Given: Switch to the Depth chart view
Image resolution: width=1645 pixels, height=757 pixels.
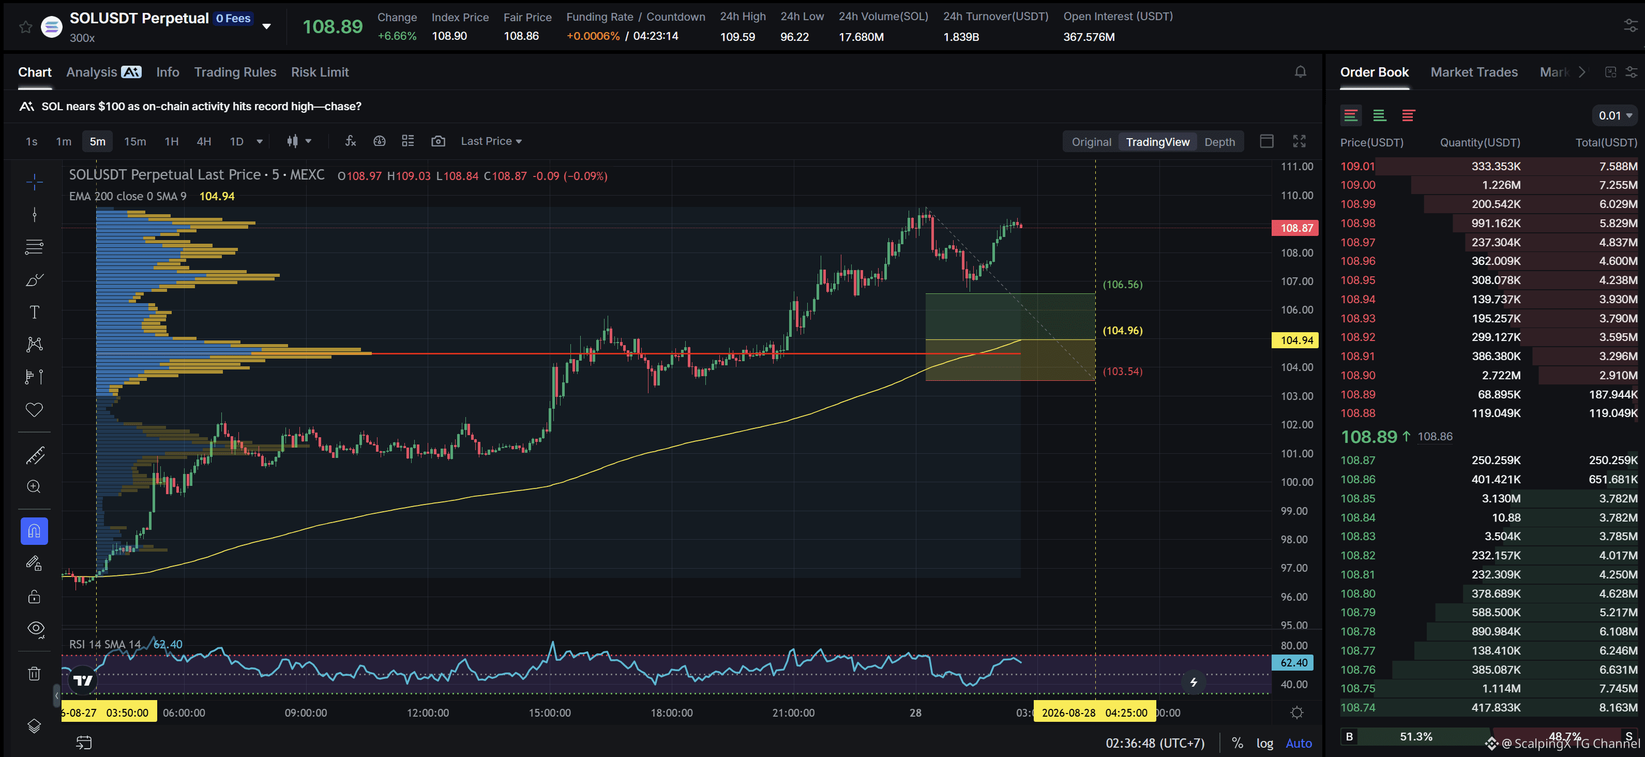Looking at the screenshot, I should [1220, 142].
